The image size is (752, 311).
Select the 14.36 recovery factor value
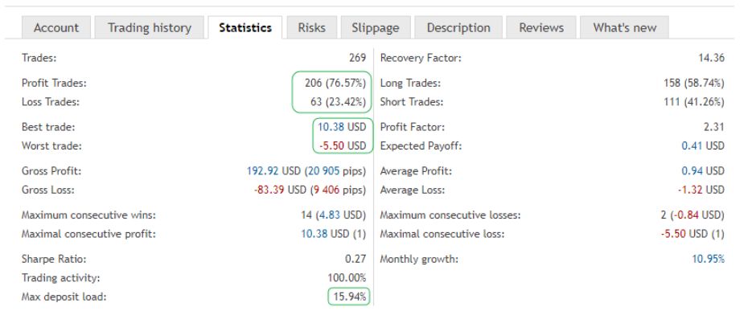(x=711, y=58)
